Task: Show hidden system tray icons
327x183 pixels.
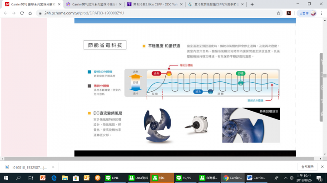Action: 286,178
